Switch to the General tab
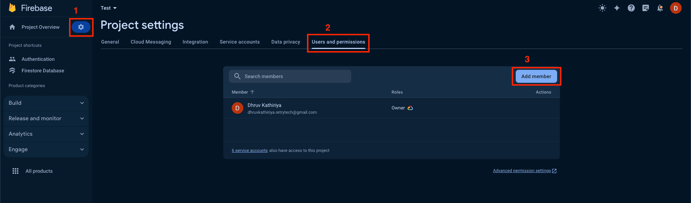 click(110, 42)
